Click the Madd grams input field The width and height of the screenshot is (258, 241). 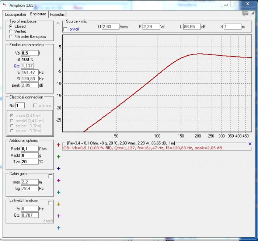click(30, 155)
